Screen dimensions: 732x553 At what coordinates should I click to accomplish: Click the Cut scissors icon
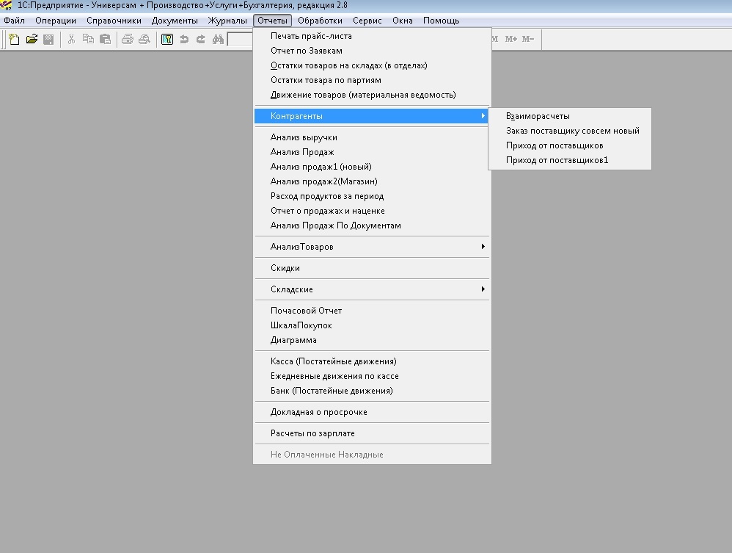pos(71,39)
